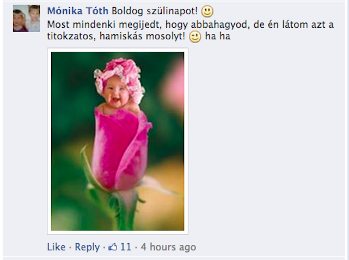Click the baby's face in the photo

coord(117,92)
